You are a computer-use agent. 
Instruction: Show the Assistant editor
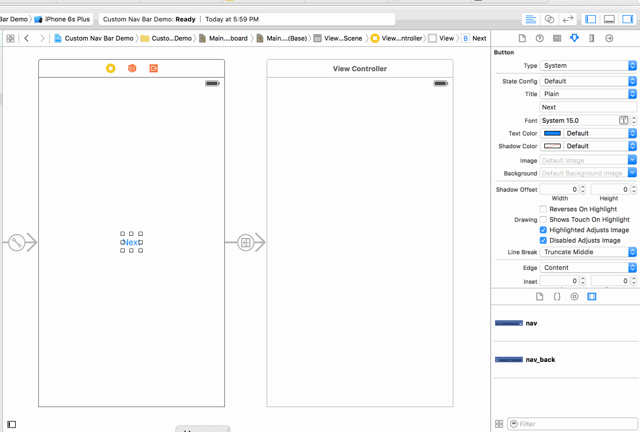coord(550,19)
